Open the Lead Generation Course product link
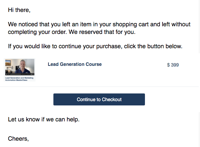This screenshot has width=200, height=147. coord(75,64)
